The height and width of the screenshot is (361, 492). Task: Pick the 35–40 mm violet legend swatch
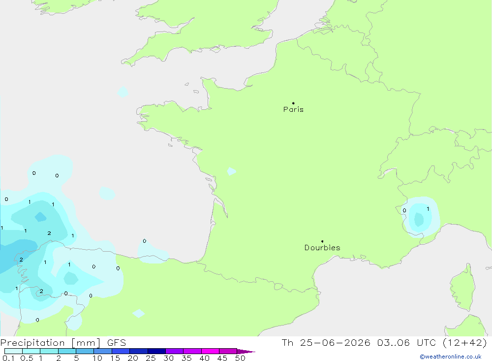192,351
